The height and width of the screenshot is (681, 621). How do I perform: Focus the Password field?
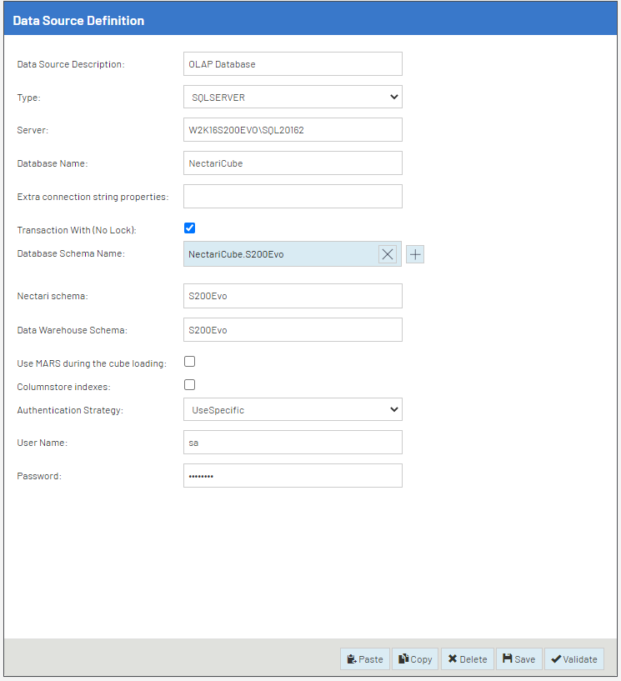tap(293, 476)
